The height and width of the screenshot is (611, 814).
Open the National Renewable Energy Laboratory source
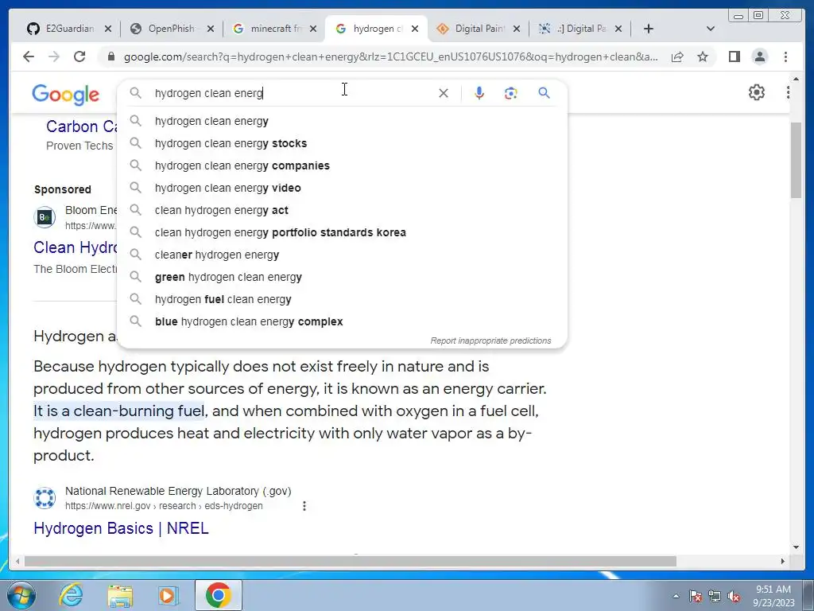tap(178, 491)
